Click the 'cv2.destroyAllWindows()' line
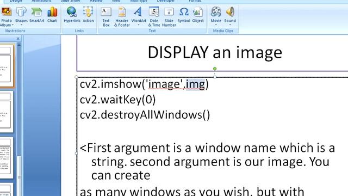 tap(145, 115)
